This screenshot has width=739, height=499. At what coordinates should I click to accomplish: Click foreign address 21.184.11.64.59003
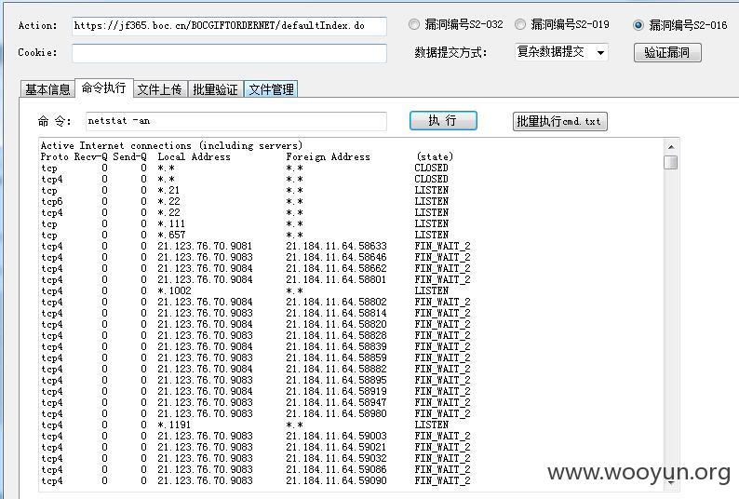coord(336,436)
